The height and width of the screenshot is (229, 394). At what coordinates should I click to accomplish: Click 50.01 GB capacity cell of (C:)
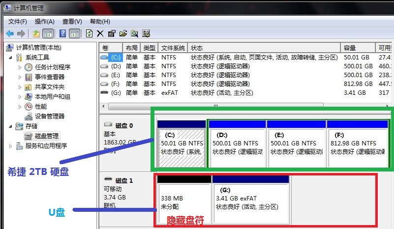pos(357,57)
